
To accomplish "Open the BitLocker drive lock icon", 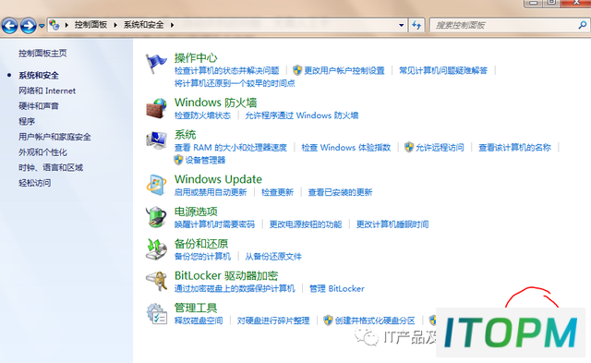I will [x=156, y=281].
